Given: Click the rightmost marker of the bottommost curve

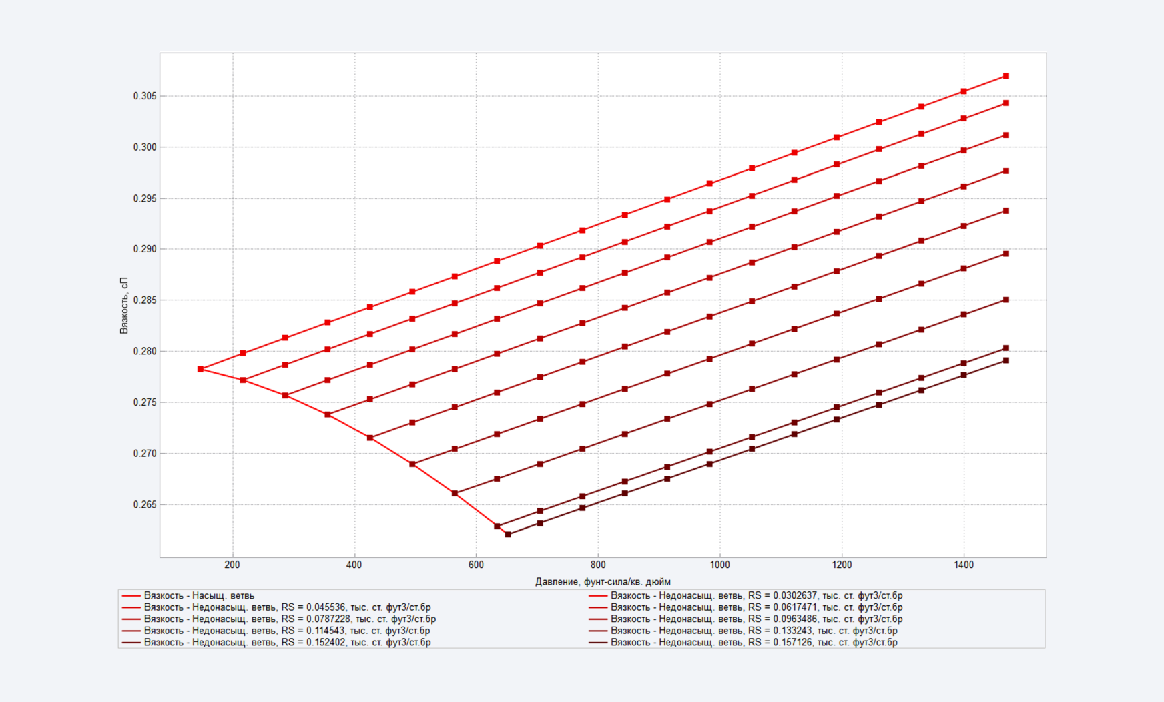Looking at the screenshot, I should click(x=1006, y=360).
